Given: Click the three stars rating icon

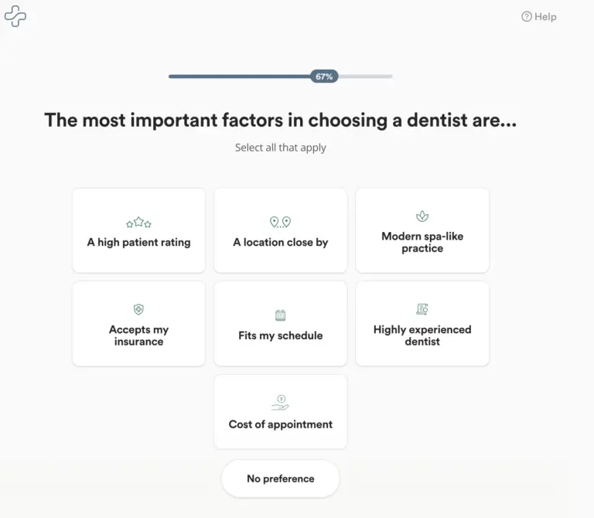Looking at the screenshot, I should pyautogui.click(x=138, y=223).
